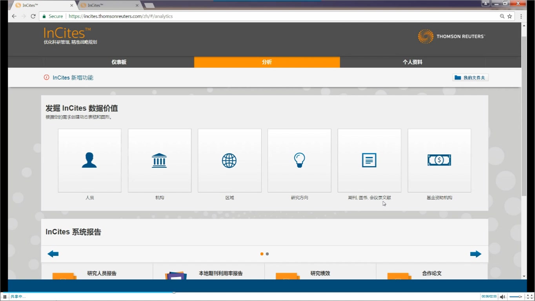The height and width of the screenshot is (301, 535).
Task: Open the 研究方向 lightbulb icon tile
Action: pyautogui.click(x=299, y=160)
